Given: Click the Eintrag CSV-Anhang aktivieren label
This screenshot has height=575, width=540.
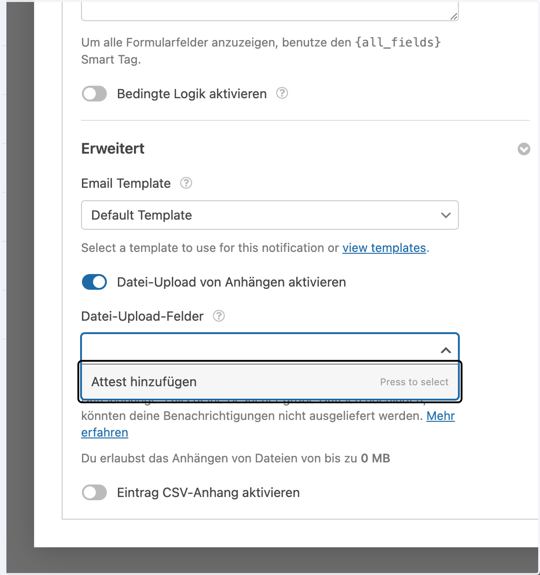Looking at the screenshot, I should (208, 493).
